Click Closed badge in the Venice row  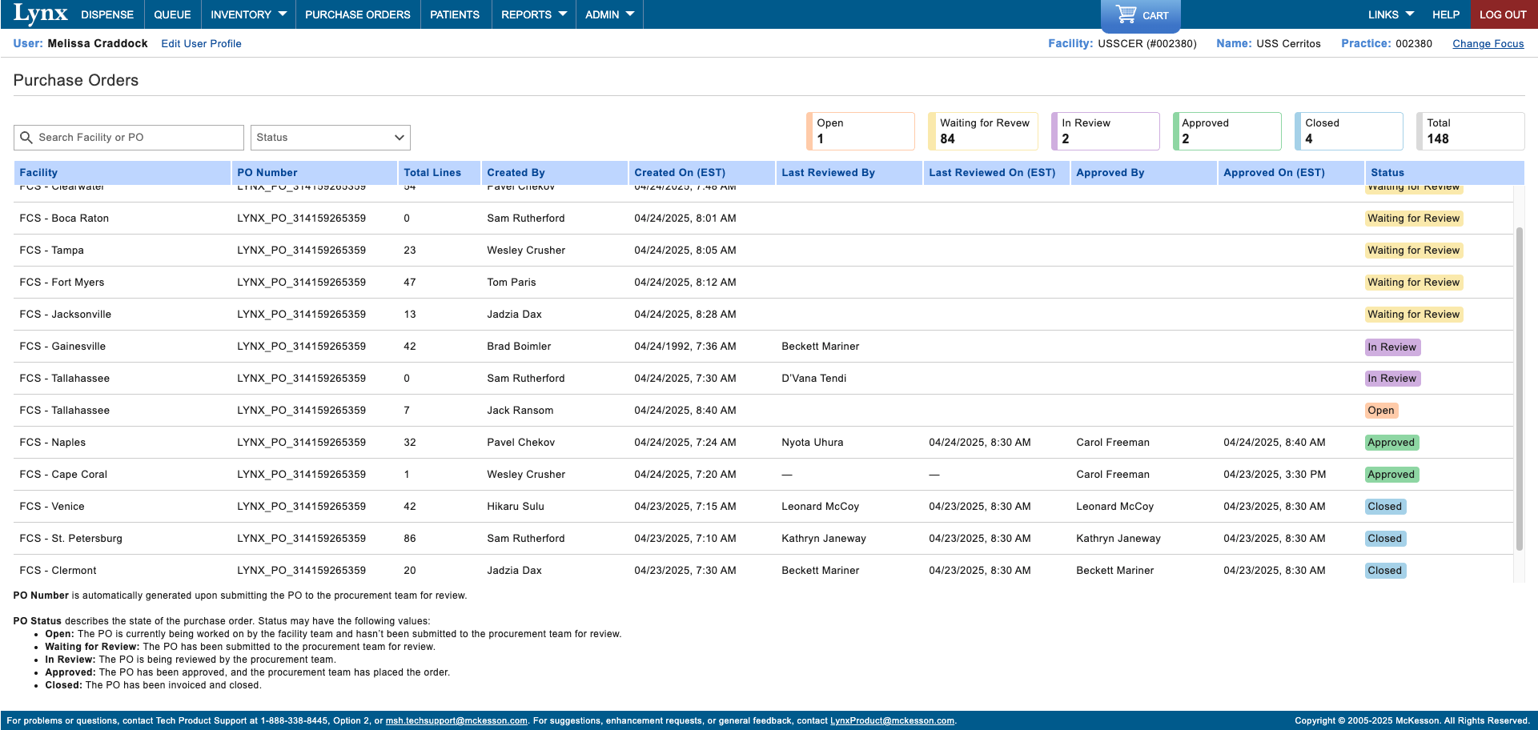coord(1385,507)
